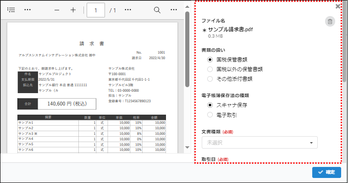
Task: Click the invoice number 1001
Action: coord(161,52)
